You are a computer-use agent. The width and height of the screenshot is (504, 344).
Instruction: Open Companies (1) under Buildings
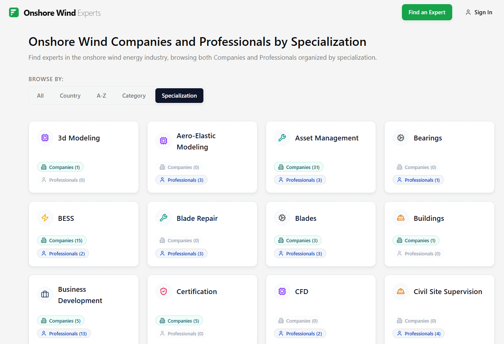coord(416,241)
